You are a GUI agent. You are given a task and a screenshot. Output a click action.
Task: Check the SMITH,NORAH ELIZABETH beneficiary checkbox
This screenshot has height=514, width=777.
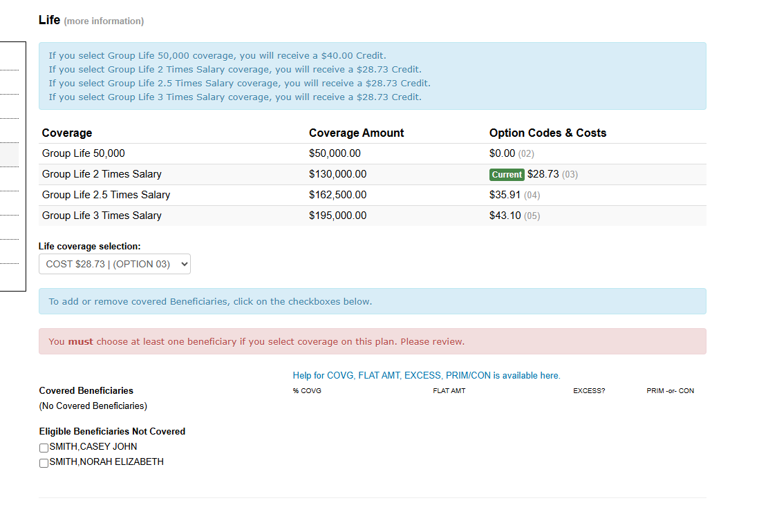[x=44, y=463]
